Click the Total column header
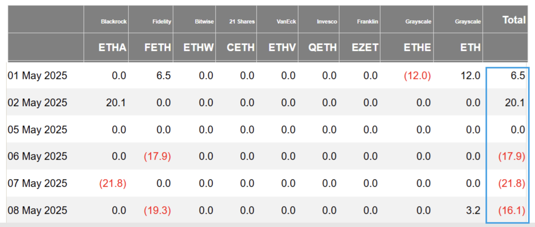Image resolution: width=535 pixels, height=227 pixels. pyautogui.click(x=514, y=20)
